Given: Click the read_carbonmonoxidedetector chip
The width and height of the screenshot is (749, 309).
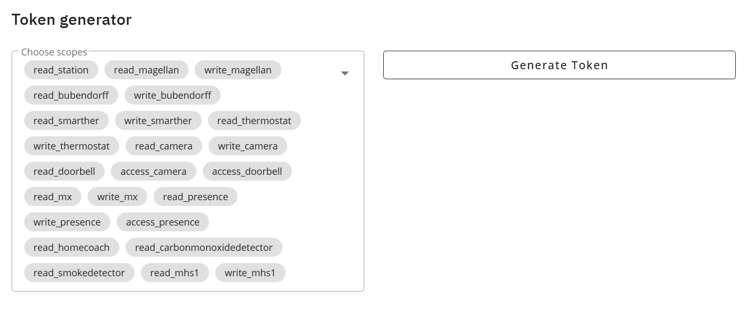Looking at the screenshot, I should pyautogui.click(x=204, y=248).
